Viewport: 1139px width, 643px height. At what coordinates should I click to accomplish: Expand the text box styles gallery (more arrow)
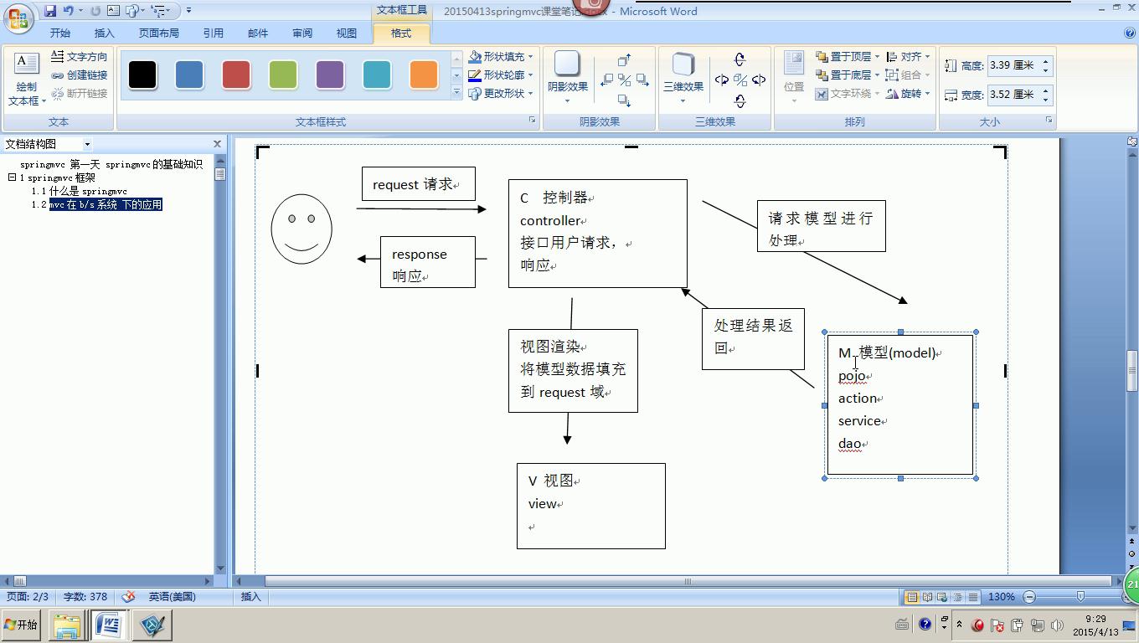(456, 93)
